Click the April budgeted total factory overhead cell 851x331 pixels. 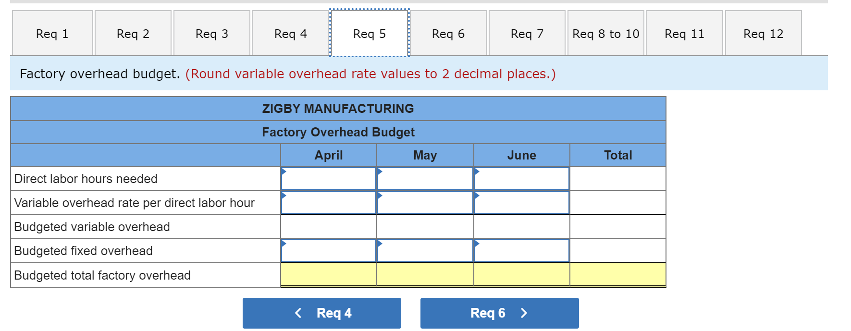pyautogui.click(x=328, y=275)
